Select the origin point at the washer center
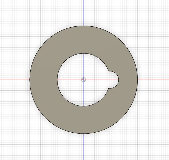Viewport: 169px width, 160px height. click(84, 80)
